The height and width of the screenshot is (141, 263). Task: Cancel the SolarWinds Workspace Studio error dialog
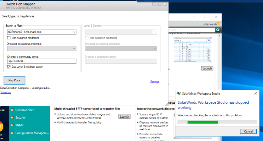tap(248, 131)
